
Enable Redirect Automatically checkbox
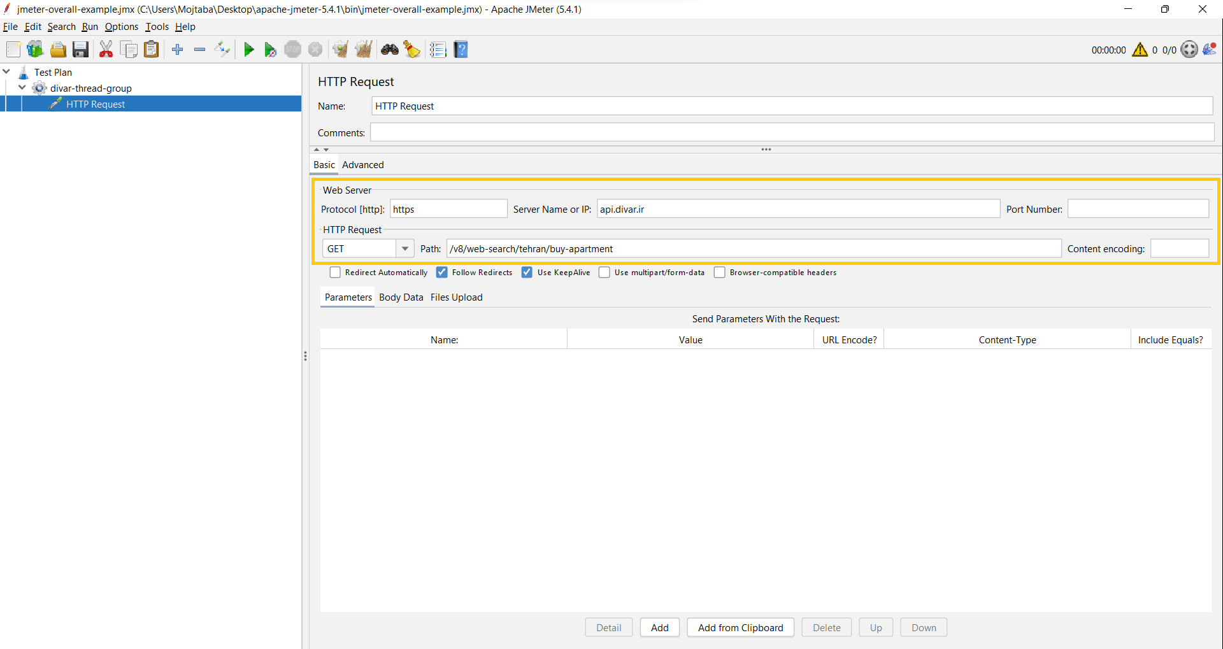(335, 273)
